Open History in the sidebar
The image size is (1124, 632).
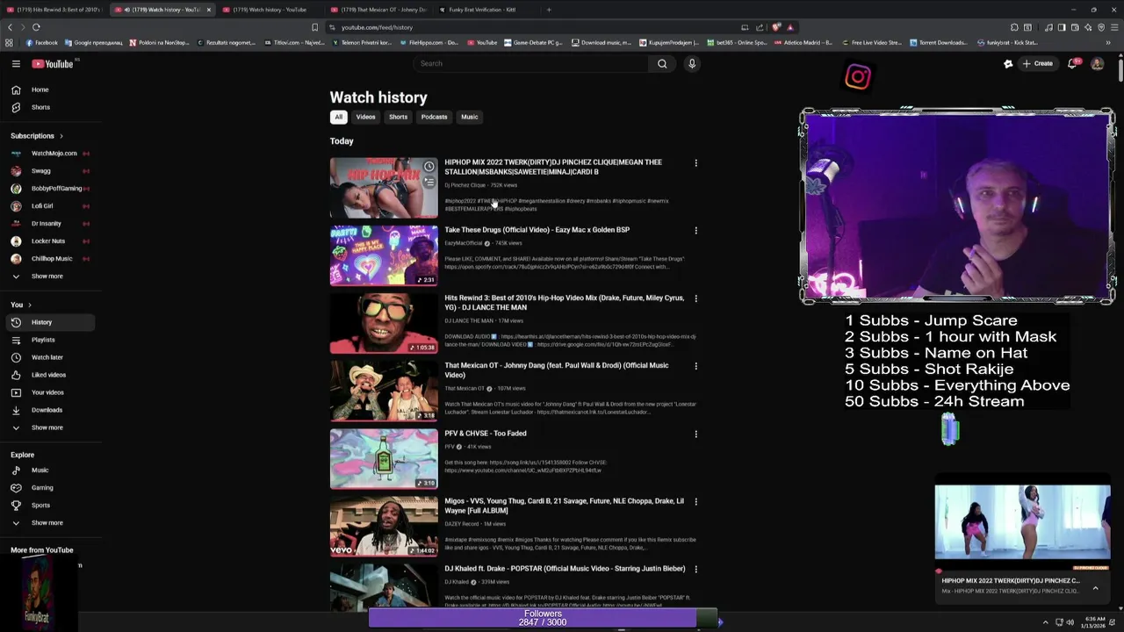[48, 322]
